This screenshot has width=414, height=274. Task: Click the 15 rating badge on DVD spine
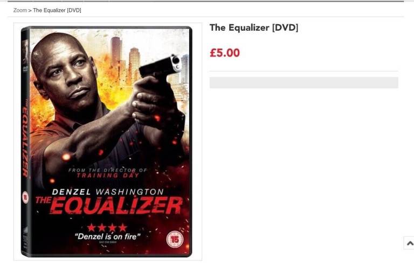click(x=25, y=197)
